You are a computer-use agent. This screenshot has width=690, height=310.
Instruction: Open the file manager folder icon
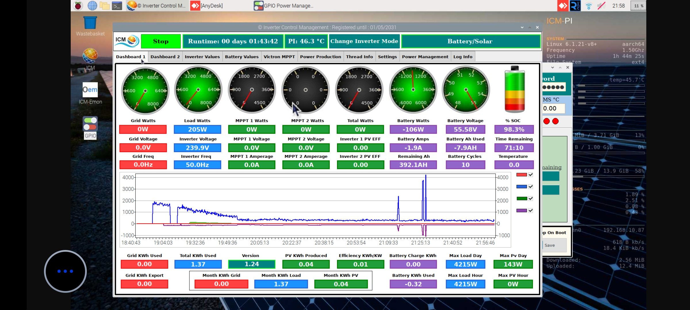pos(105,5)
